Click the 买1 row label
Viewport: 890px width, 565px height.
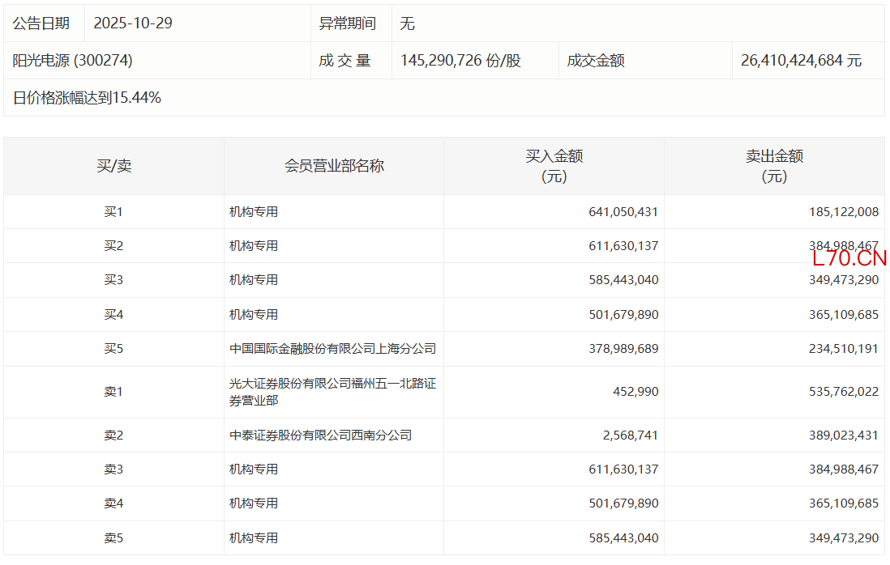click(113, 212)
